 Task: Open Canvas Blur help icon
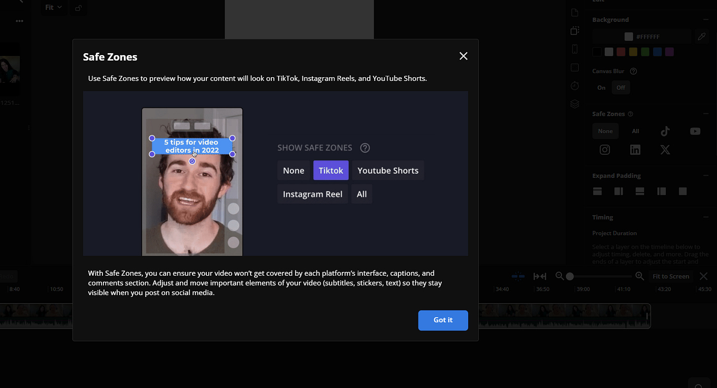634,71
